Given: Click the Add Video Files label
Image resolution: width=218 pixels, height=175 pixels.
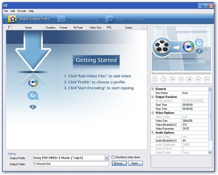Looking at the screenshot, I should [x=35, y=18].
